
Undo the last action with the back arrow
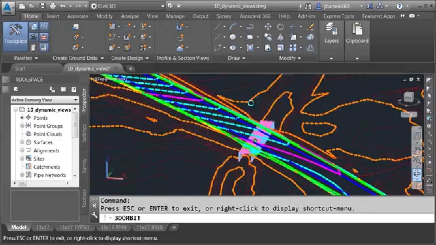point(63,6)
